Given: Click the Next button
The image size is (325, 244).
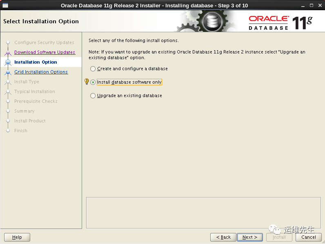Looking at the screenshot, I should tap(250, 237).
